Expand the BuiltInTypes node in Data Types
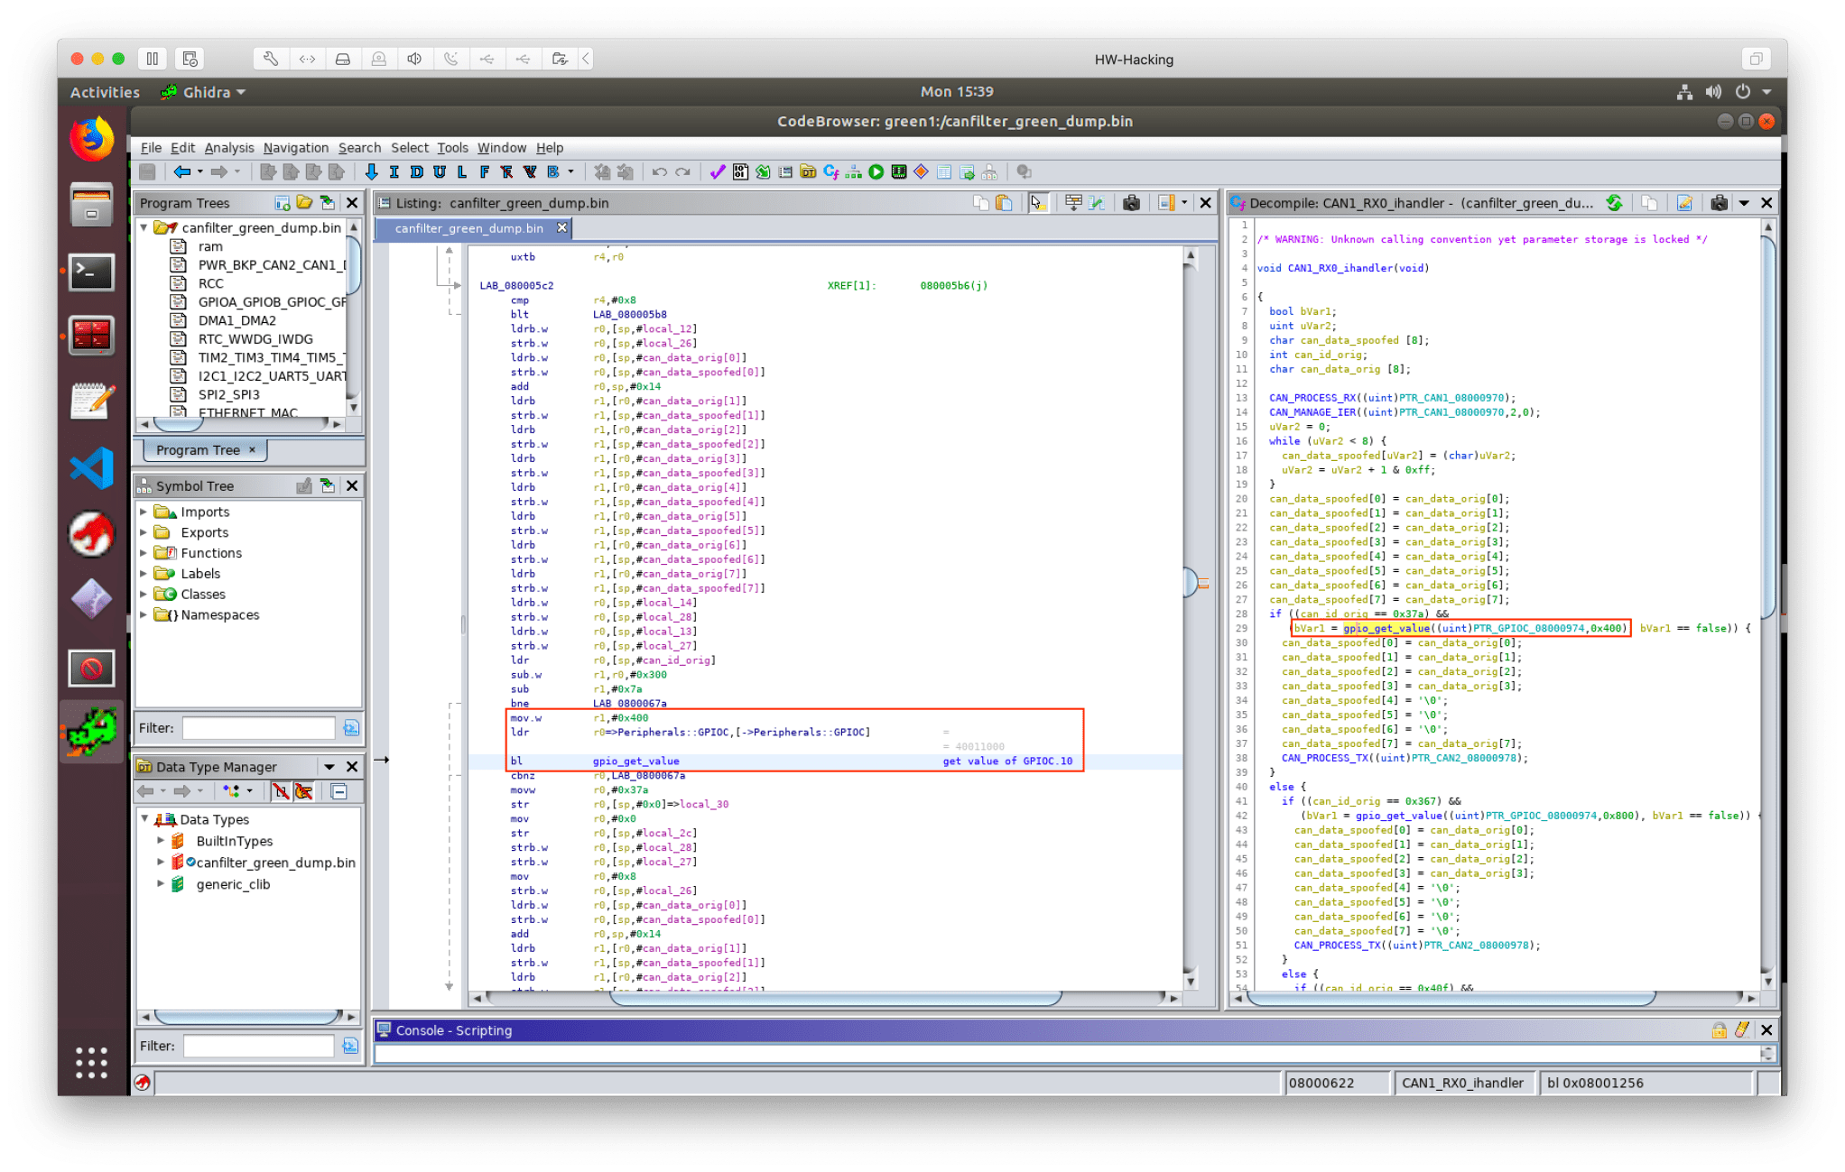Viewport: 1845px width, 1172px height. coord(161,841)
